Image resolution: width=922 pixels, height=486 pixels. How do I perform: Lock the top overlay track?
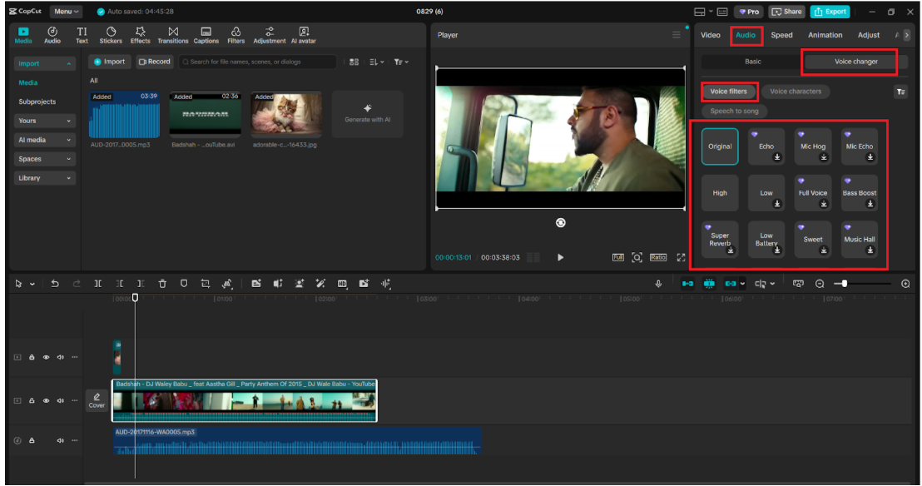point(32,357)
